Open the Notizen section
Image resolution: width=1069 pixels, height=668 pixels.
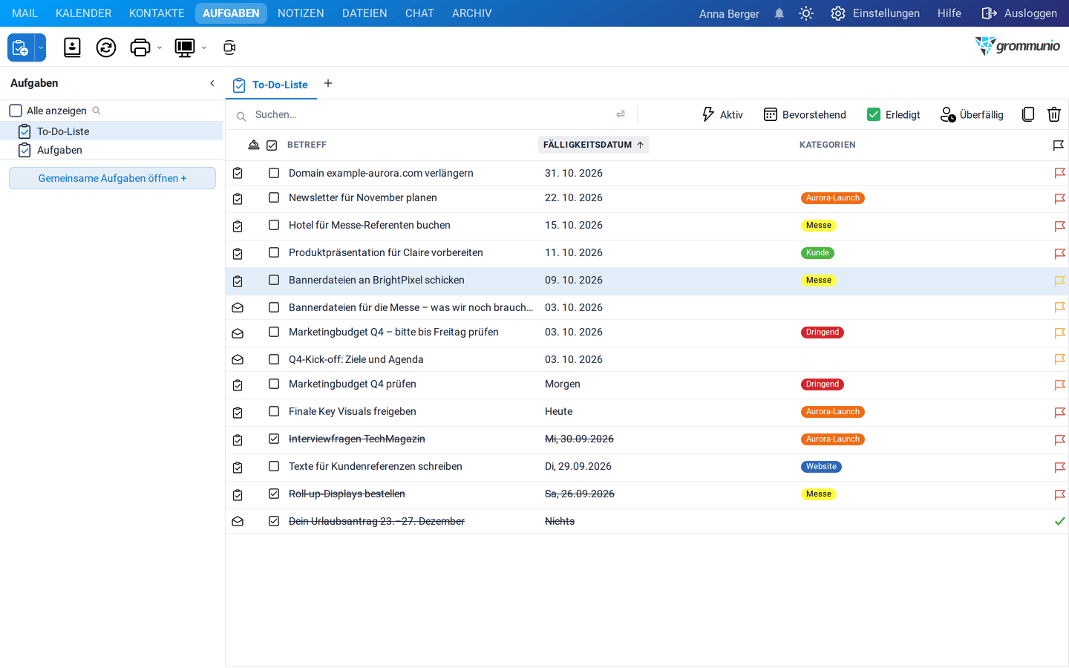pyautogui.click(x=301, y=13)
